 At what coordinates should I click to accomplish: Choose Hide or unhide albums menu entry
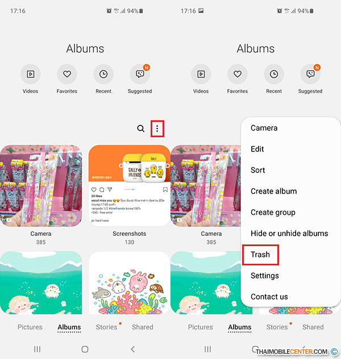coord(289,233)
